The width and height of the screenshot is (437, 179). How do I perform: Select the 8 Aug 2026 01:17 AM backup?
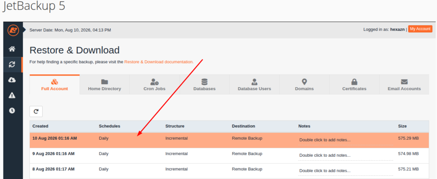pos(229,171)
